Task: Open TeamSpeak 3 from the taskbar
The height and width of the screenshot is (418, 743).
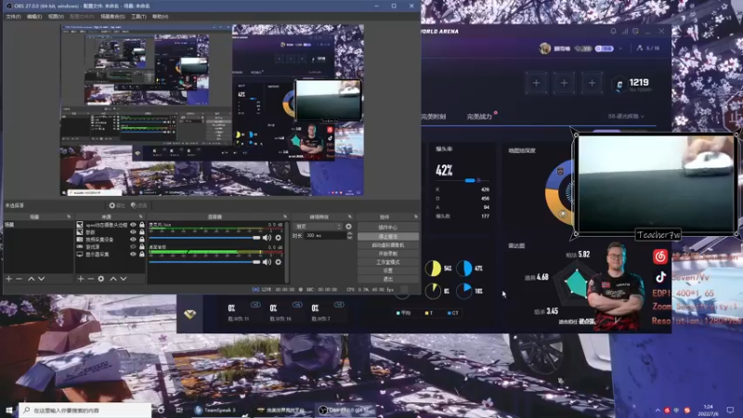Action: [215, 410]
